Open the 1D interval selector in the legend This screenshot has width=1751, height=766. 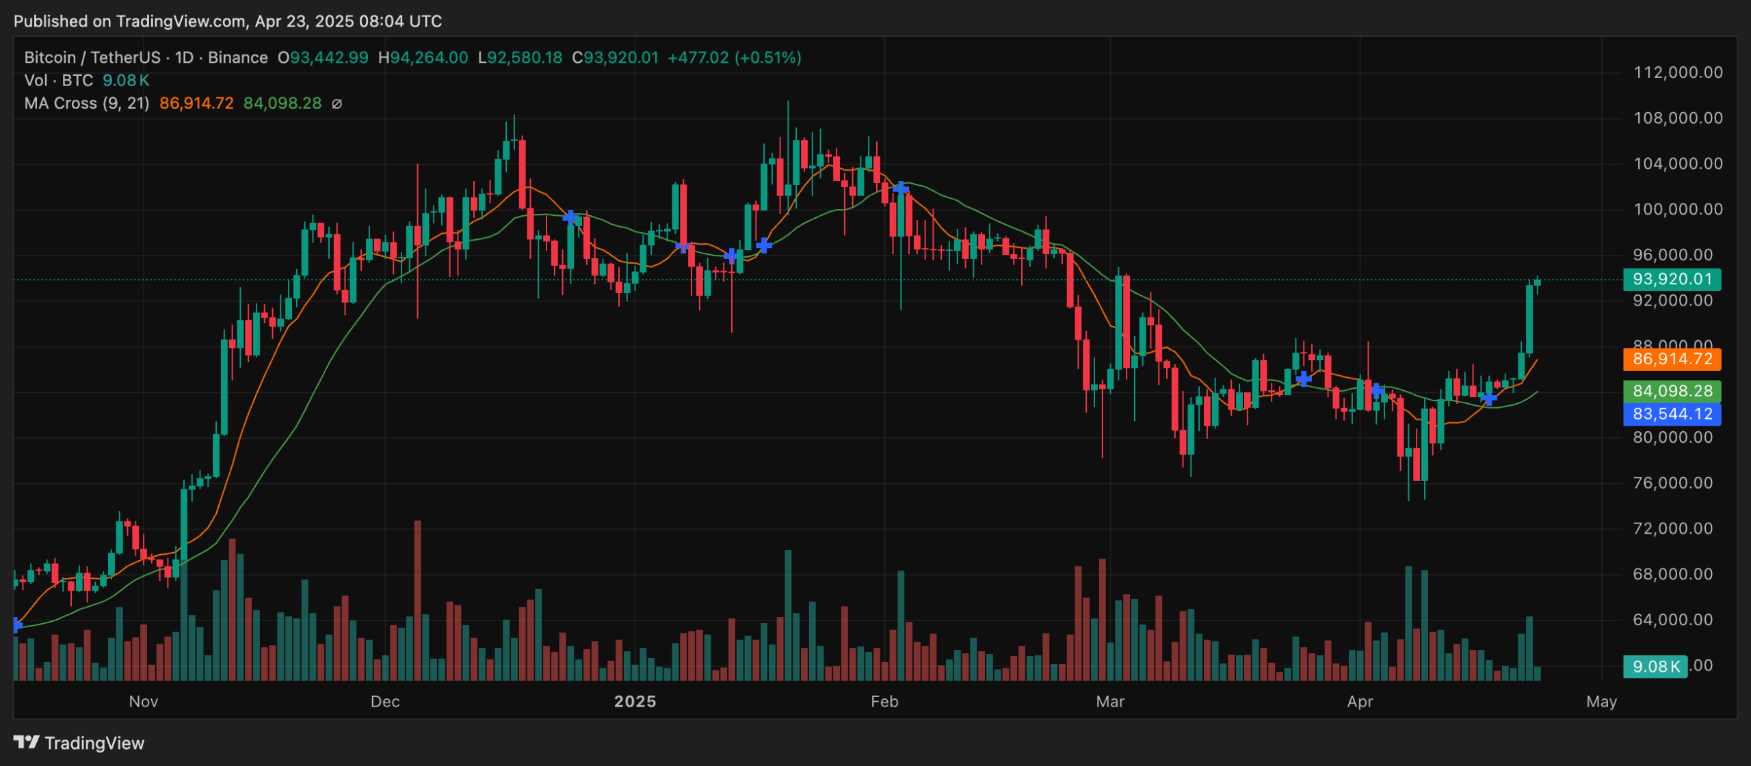pos(183,57)
